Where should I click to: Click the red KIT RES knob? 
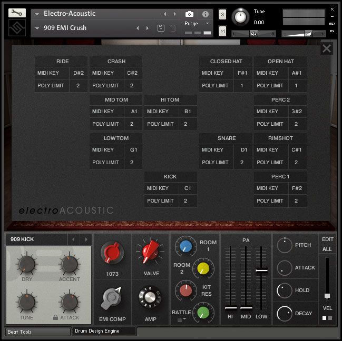[185, 290]
